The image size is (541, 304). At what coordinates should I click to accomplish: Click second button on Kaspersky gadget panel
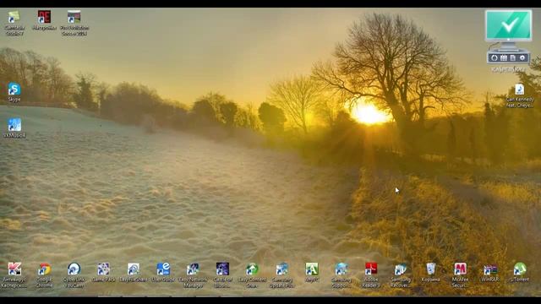[504, 58]
